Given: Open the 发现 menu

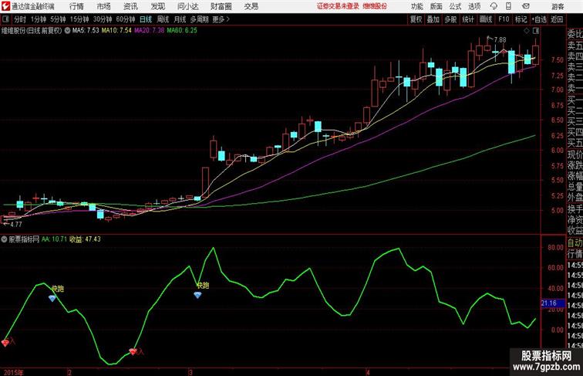Looking at the screenshot, I should pyautogui.click(x=157, y=6).
